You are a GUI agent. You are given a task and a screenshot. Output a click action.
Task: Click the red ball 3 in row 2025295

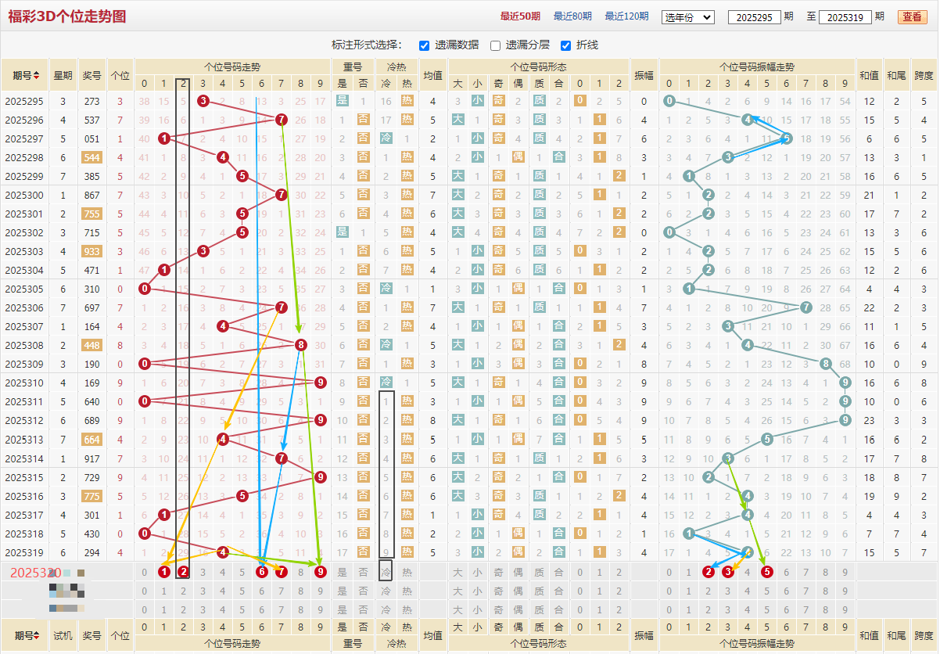coord(203,101)
